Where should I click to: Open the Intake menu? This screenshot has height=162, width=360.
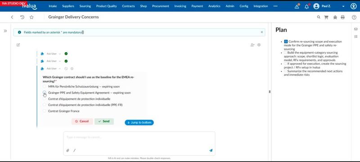pyautogui.click(x=53, y=6)
